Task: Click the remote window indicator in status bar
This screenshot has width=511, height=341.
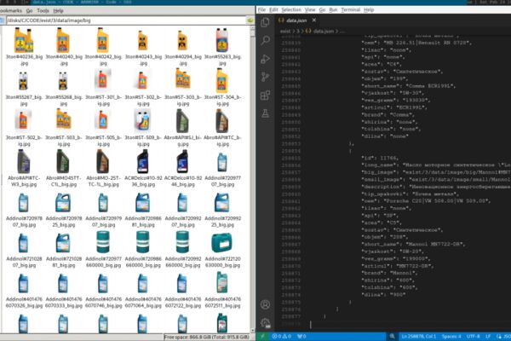Action: (262, 337)
